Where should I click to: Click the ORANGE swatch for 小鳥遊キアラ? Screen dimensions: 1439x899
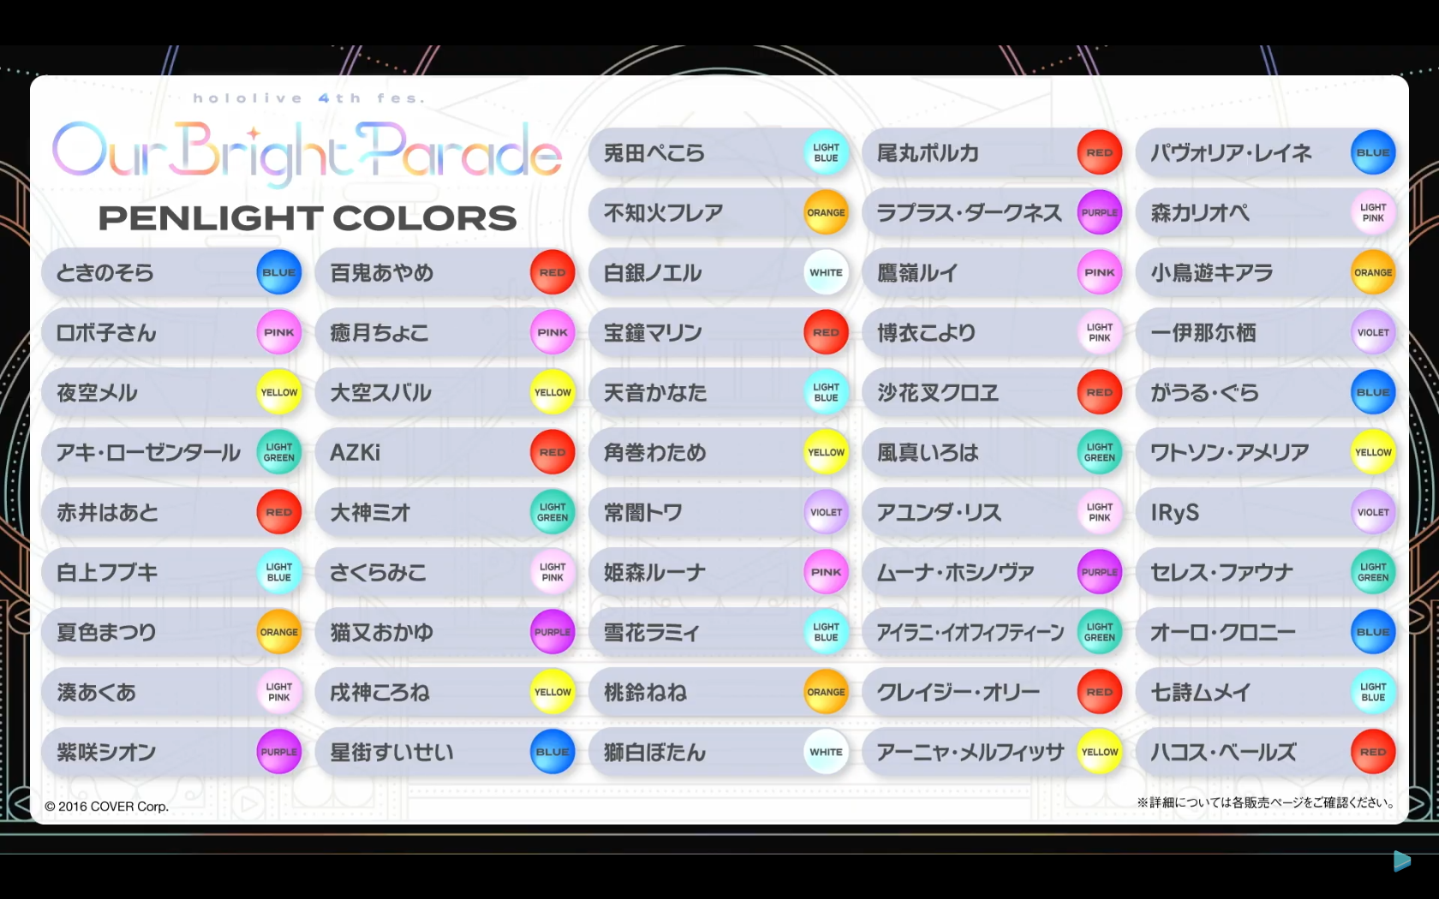[1373, 272]
